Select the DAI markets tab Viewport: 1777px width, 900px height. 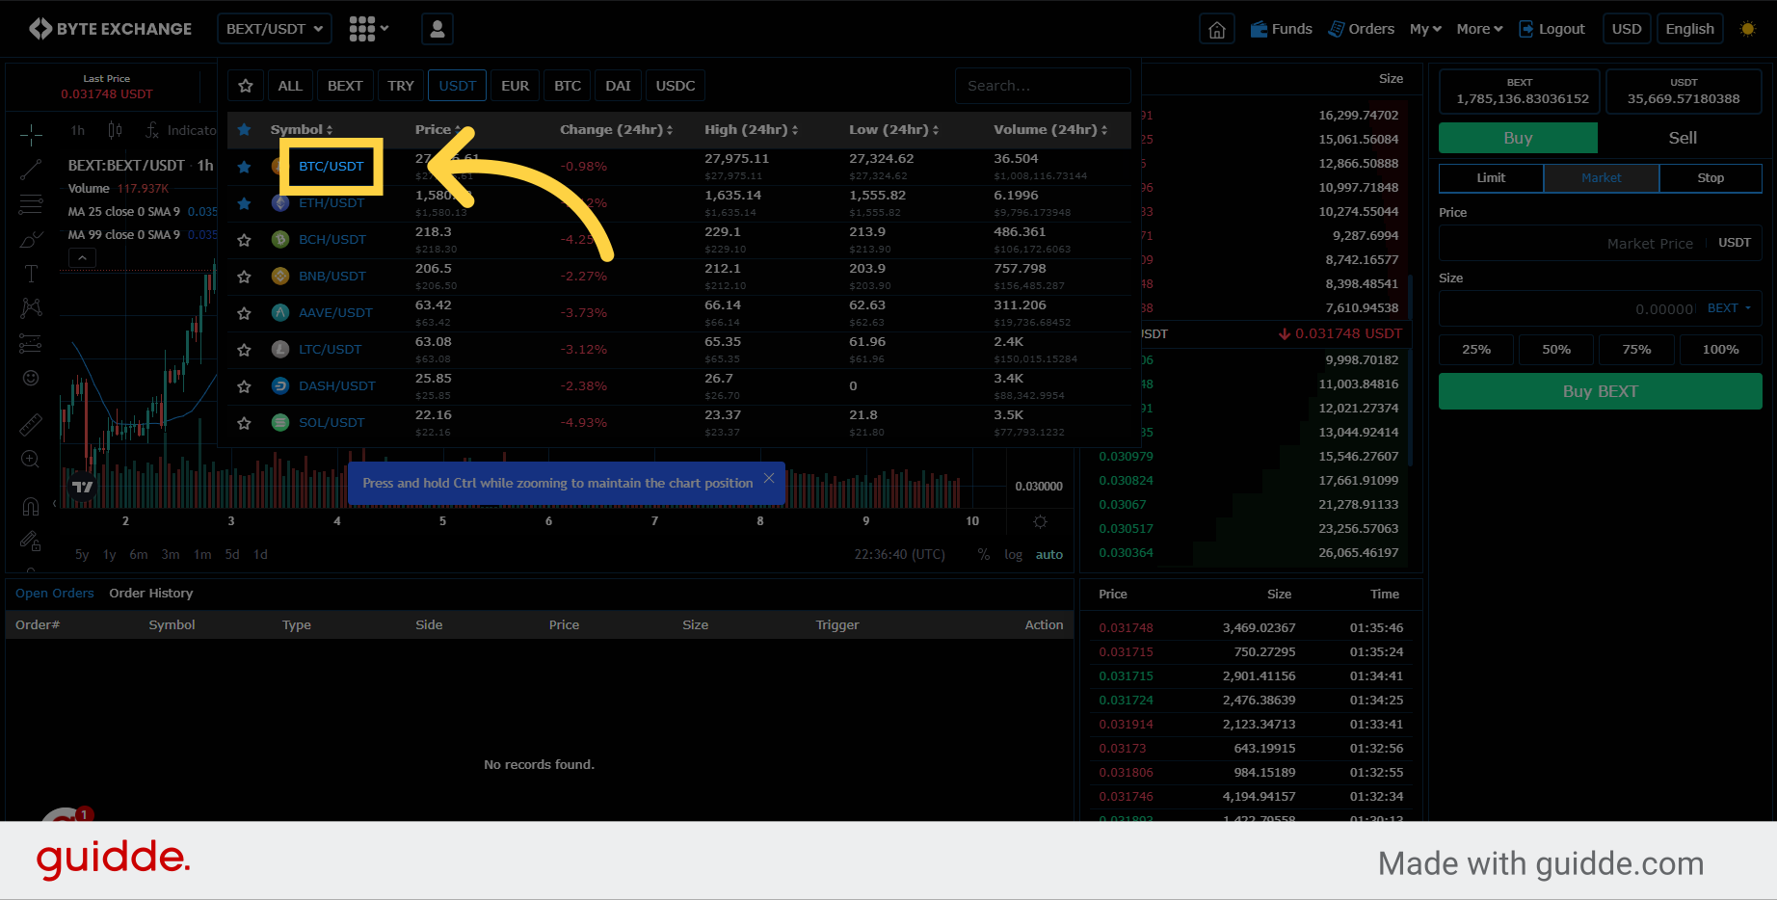tap(619, 86)
